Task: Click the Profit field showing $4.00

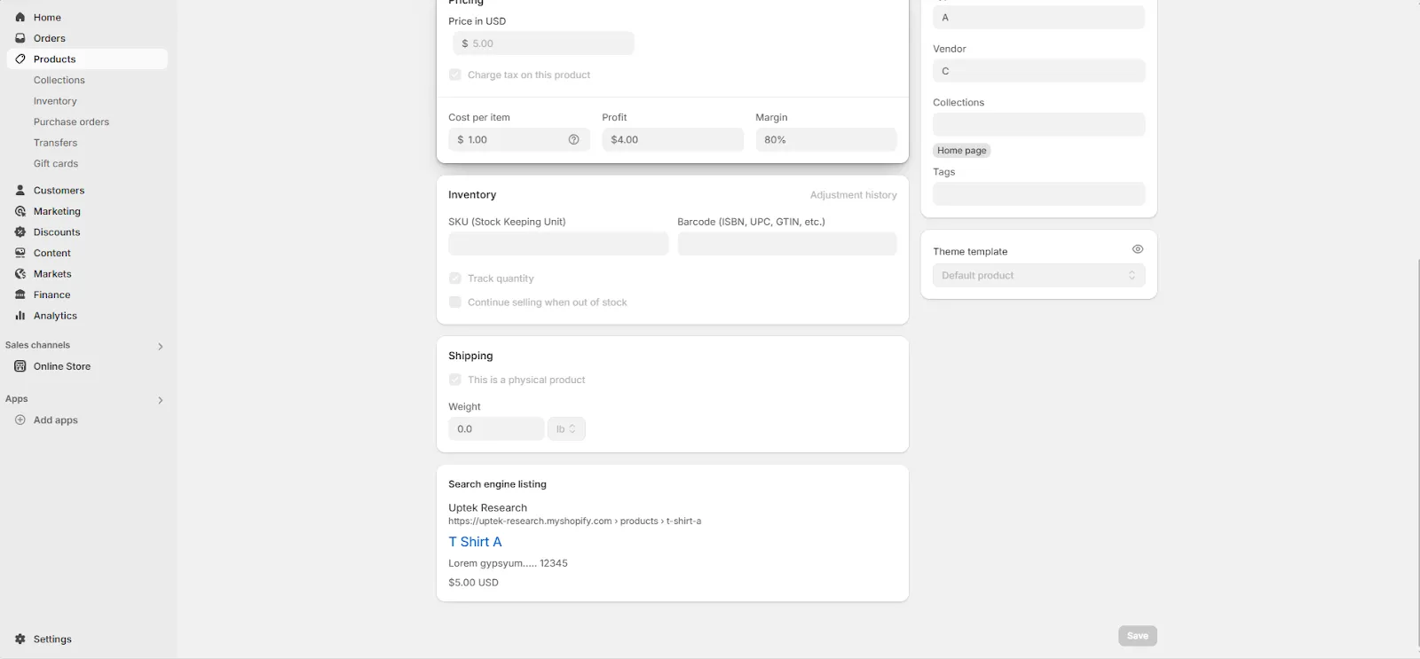Action: (673, 139)
